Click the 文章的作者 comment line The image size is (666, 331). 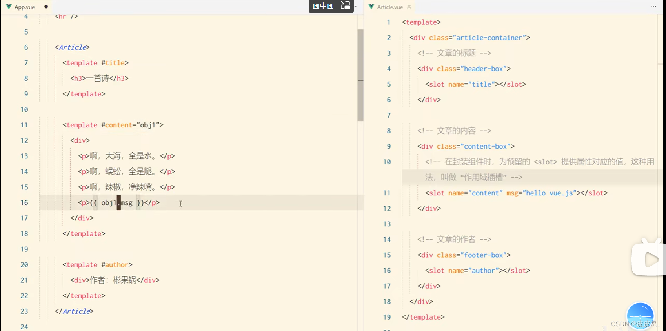tap(454, 239)
